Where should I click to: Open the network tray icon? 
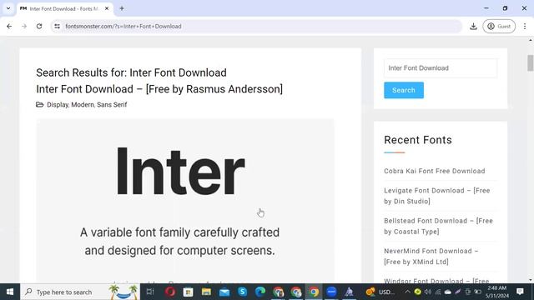point(438,292)
